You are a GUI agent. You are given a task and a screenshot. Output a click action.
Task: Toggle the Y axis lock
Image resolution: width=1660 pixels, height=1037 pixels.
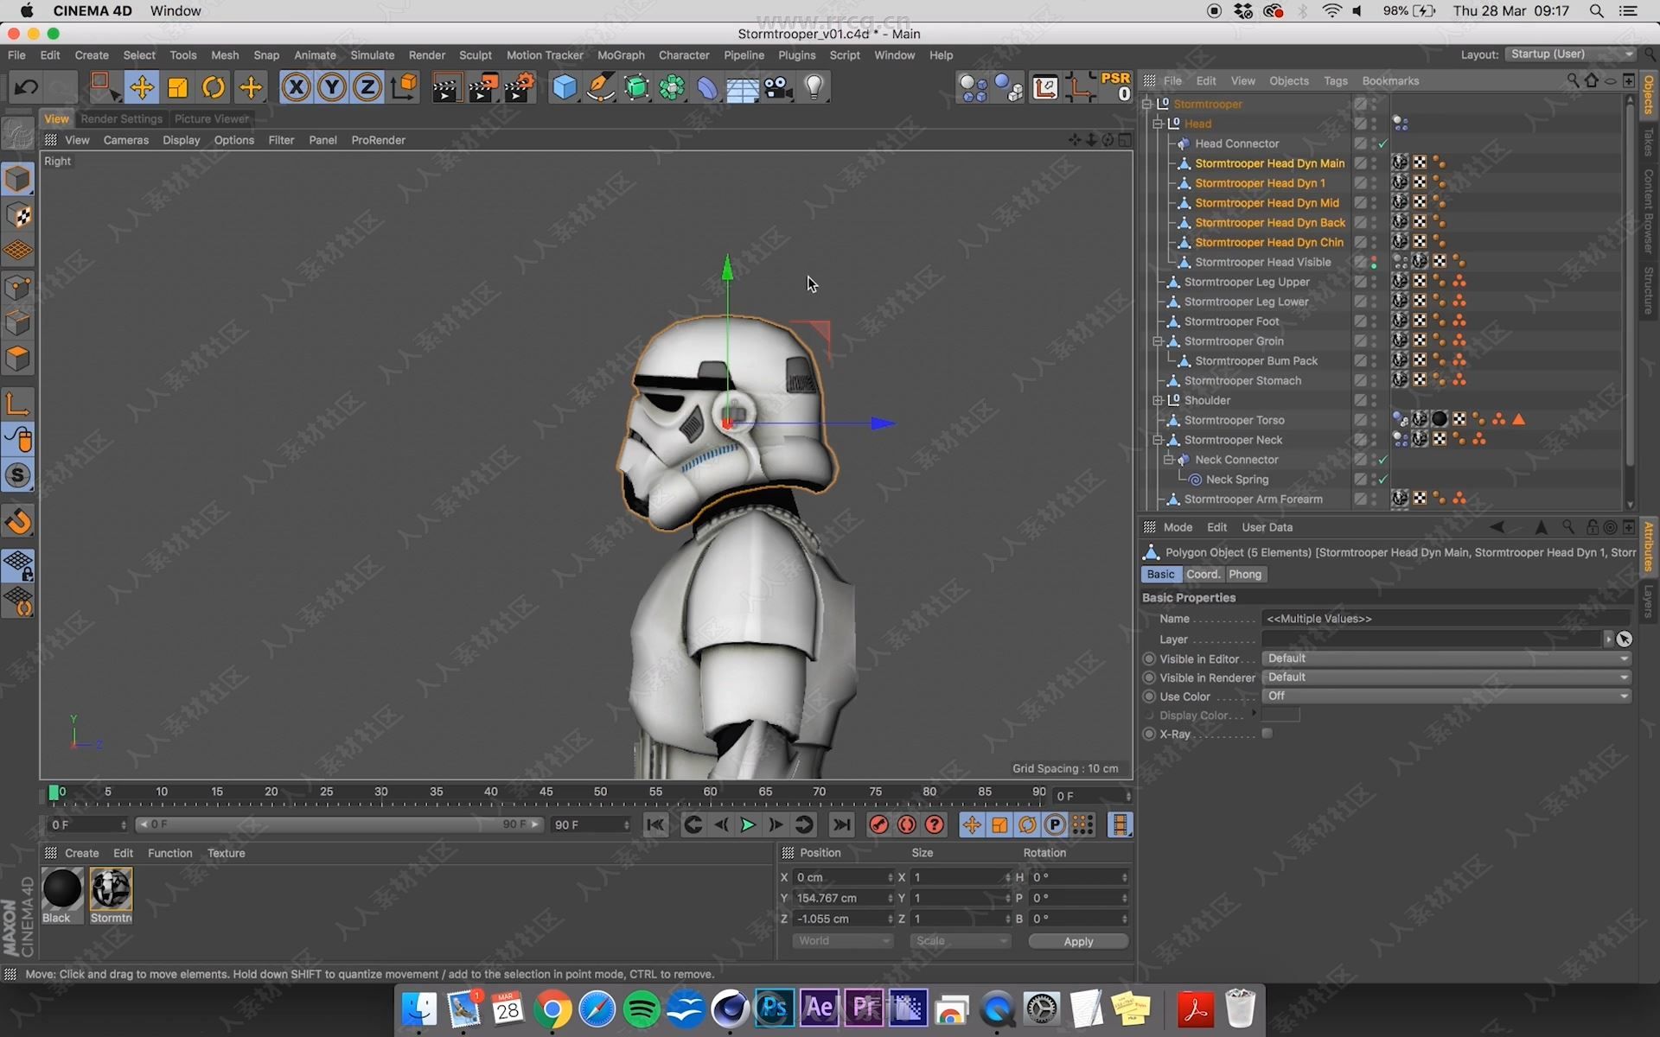pos(332,87)
